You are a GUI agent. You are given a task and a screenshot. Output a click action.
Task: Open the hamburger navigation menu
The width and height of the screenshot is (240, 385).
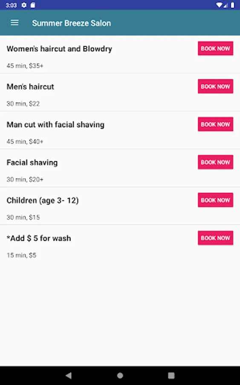click(x=14, y=23)
